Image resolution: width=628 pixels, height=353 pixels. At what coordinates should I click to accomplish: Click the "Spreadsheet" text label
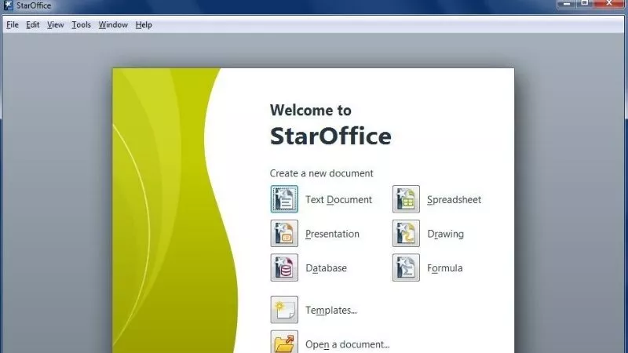[454, 199]
